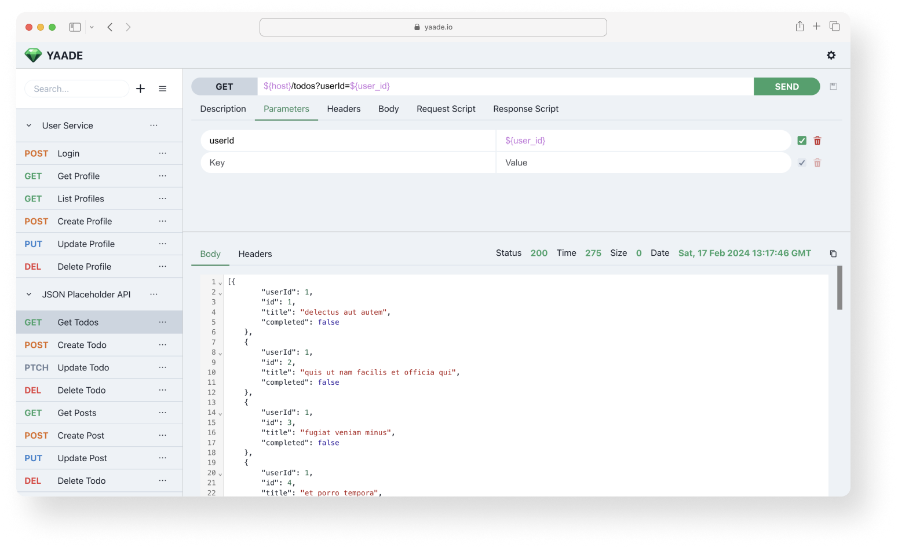Click the request URL field

coord(505,86)
